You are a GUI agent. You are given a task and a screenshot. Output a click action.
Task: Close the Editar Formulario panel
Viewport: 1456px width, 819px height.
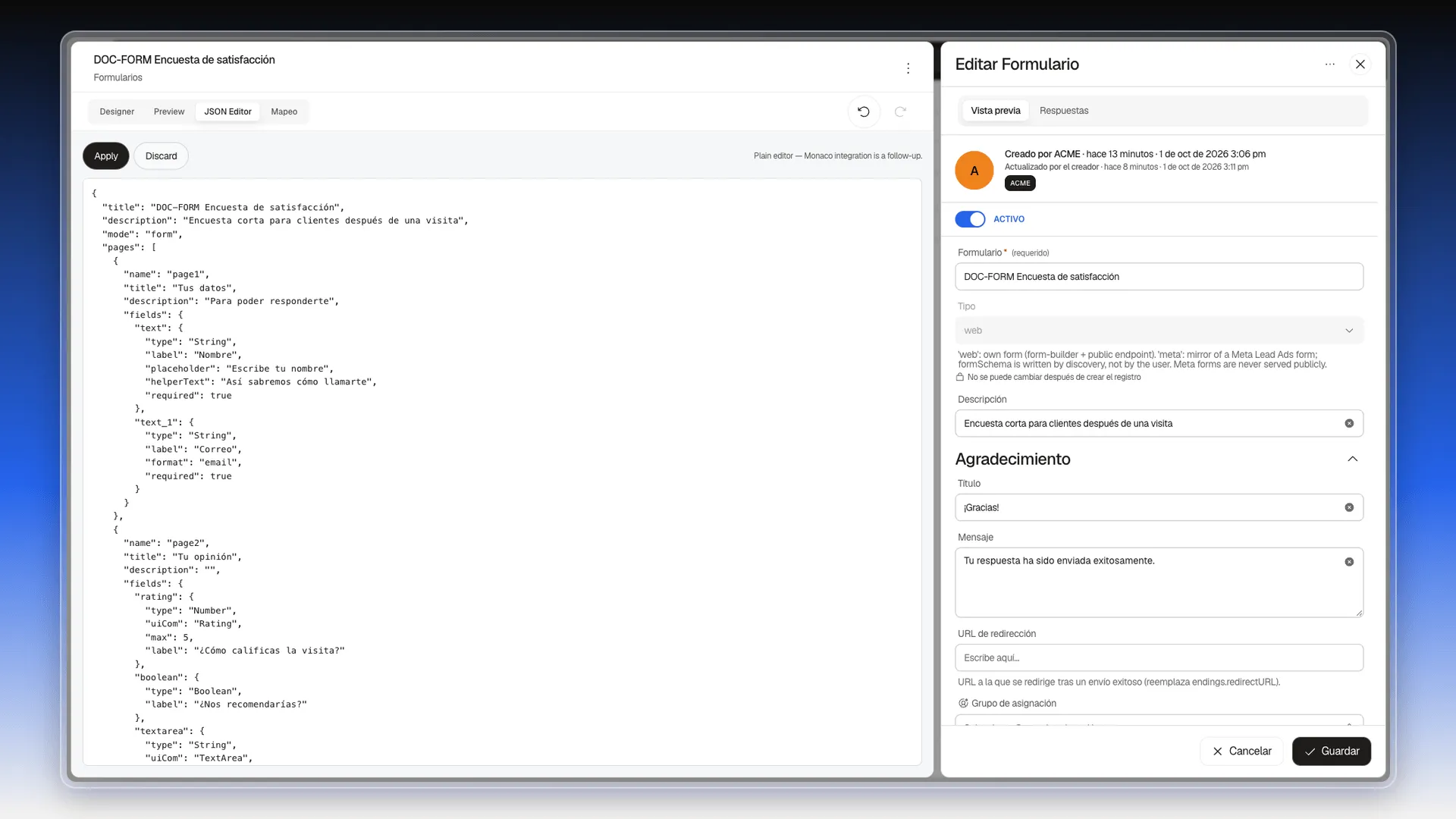(x=1360, y=64)
